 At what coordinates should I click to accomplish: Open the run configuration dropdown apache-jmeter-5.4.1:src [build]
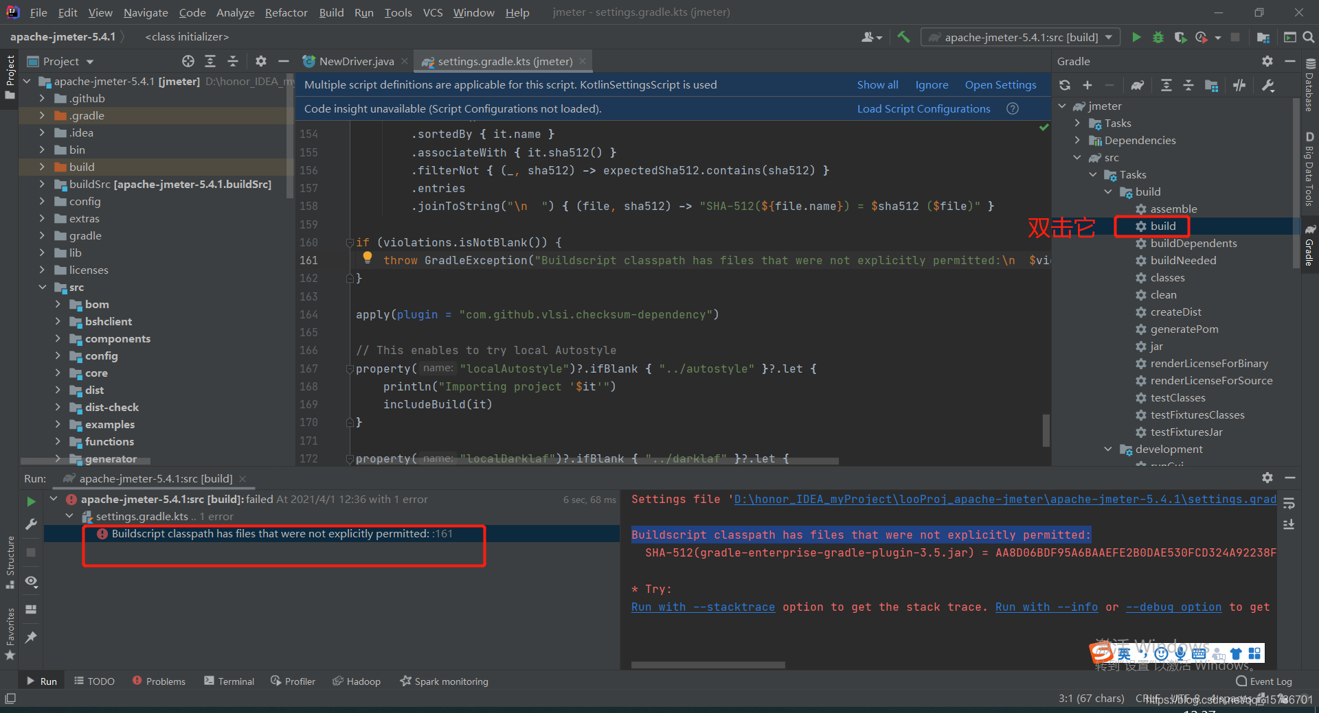coord(1020,37)
